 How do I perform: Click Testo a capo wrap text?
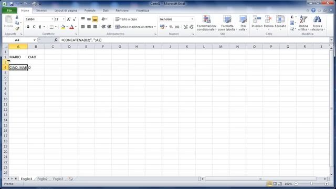point(126,19)
